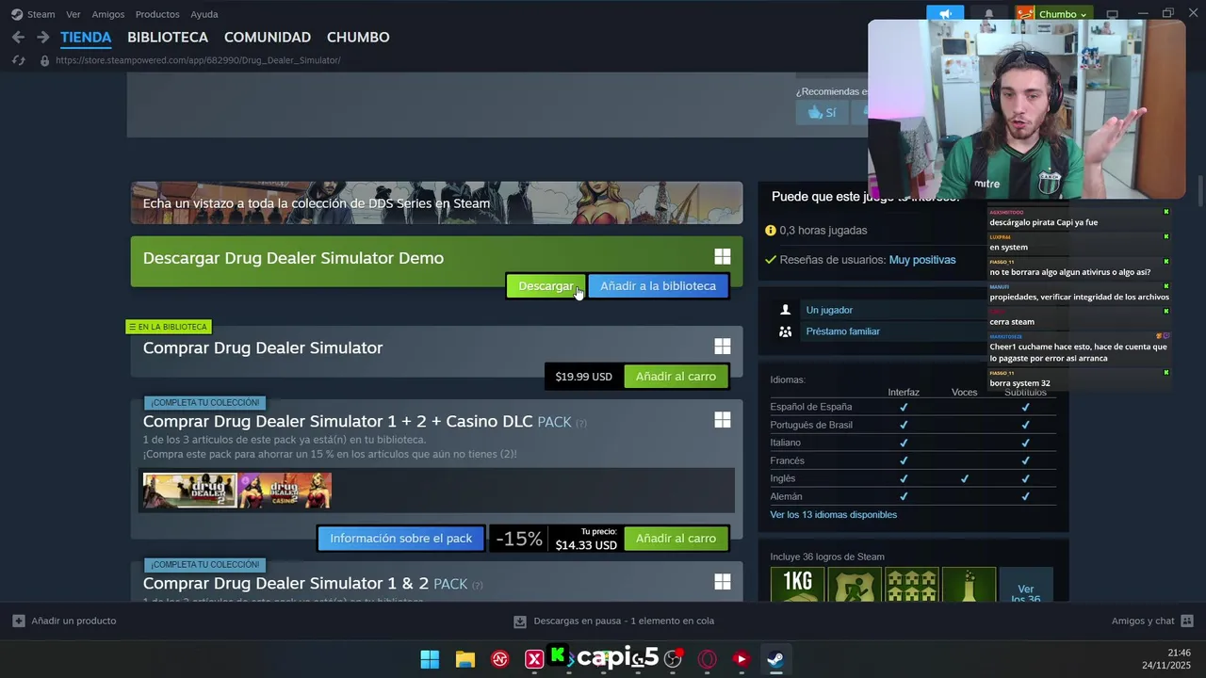Click the (?) help next to Casino DLC PACK

(x=581, y=423)
